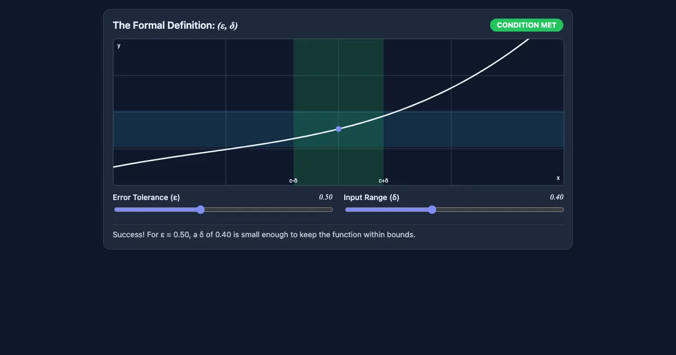Click the y axis label

click(119, 46)
